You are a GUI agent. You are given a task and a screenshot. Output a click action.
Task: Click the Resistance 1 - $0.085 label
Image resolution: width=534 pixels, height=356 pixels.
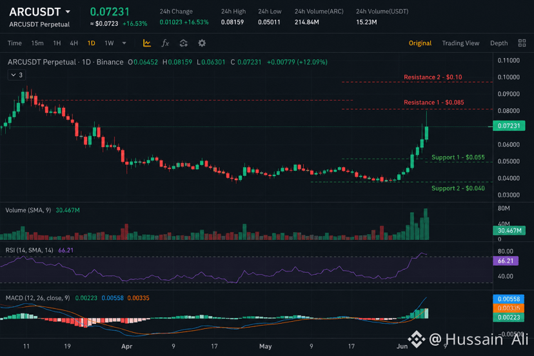(x=434, y=102)
